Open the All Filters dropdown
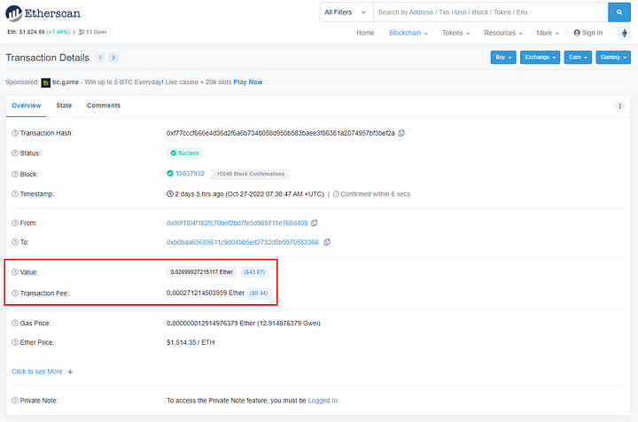This screenshot has width=638, height=422. click(x=344, y=12)
